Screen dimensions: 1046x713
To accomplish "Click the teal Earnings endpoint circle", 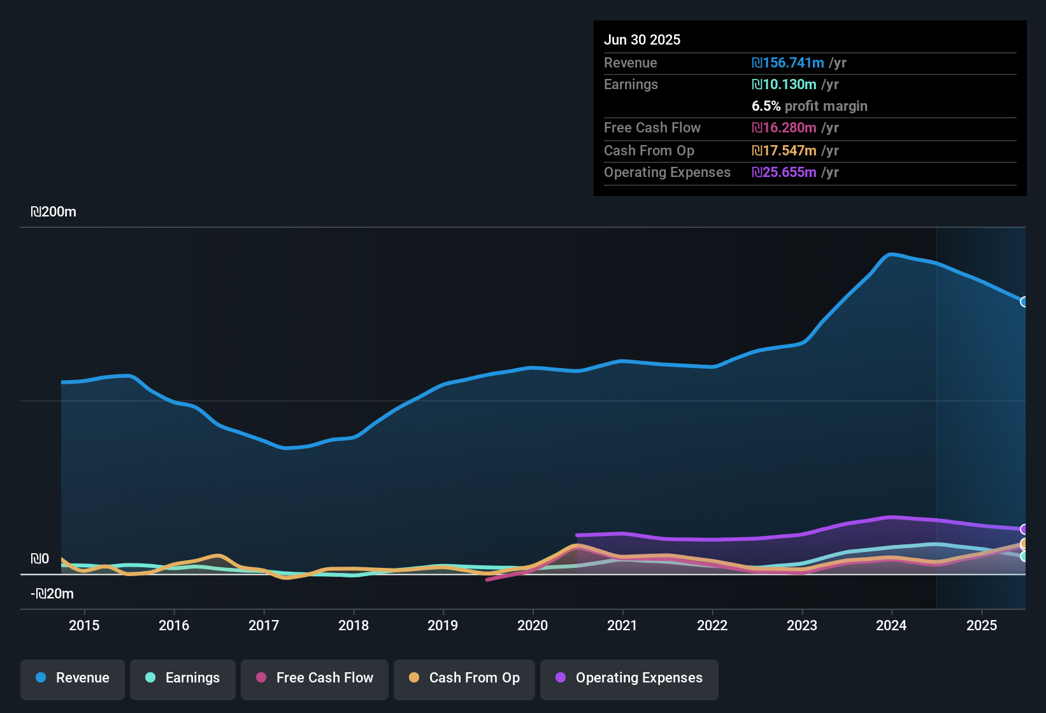I will [x=1023, y=558].
